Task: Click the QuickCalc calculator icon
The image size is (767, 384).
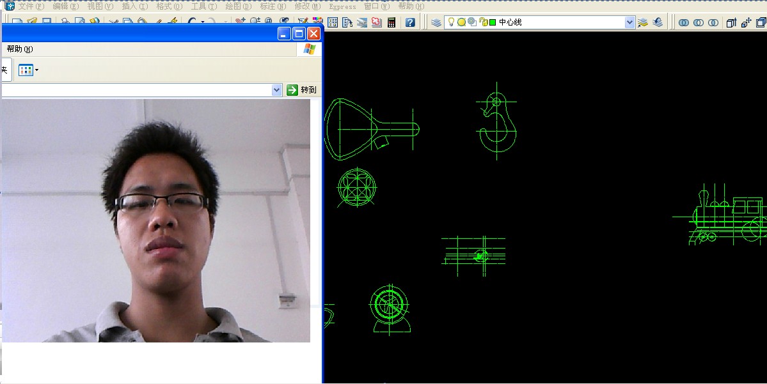Action: point(391,22)
